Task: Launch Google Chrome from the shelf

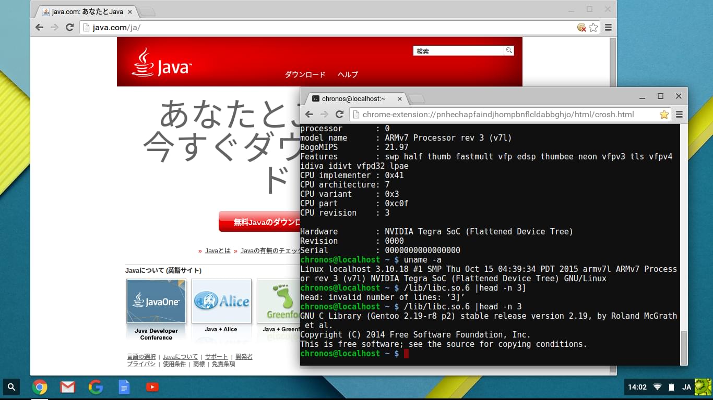Action: tap(40, 387)
